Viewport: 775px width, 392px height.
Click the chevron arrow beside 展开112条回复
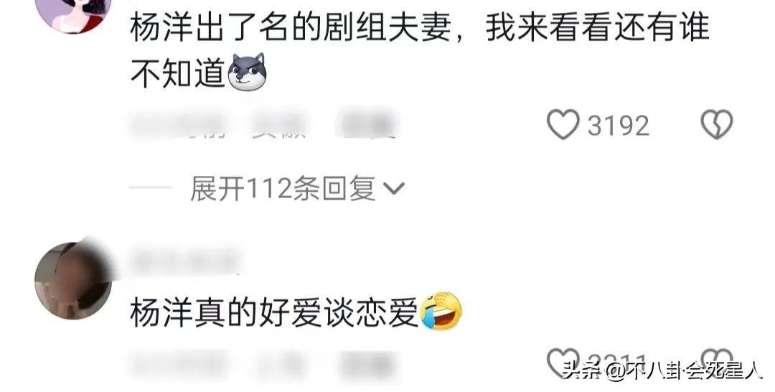click(x=394, y=188)
